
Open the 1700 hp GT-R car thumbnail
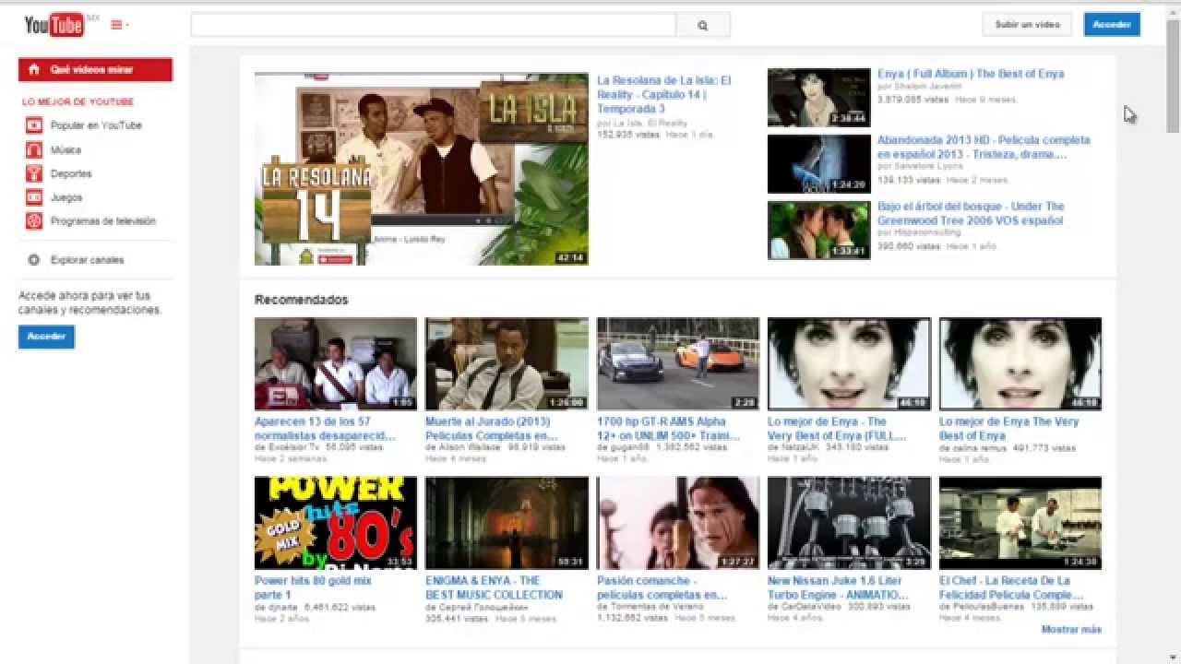point(678,364)
